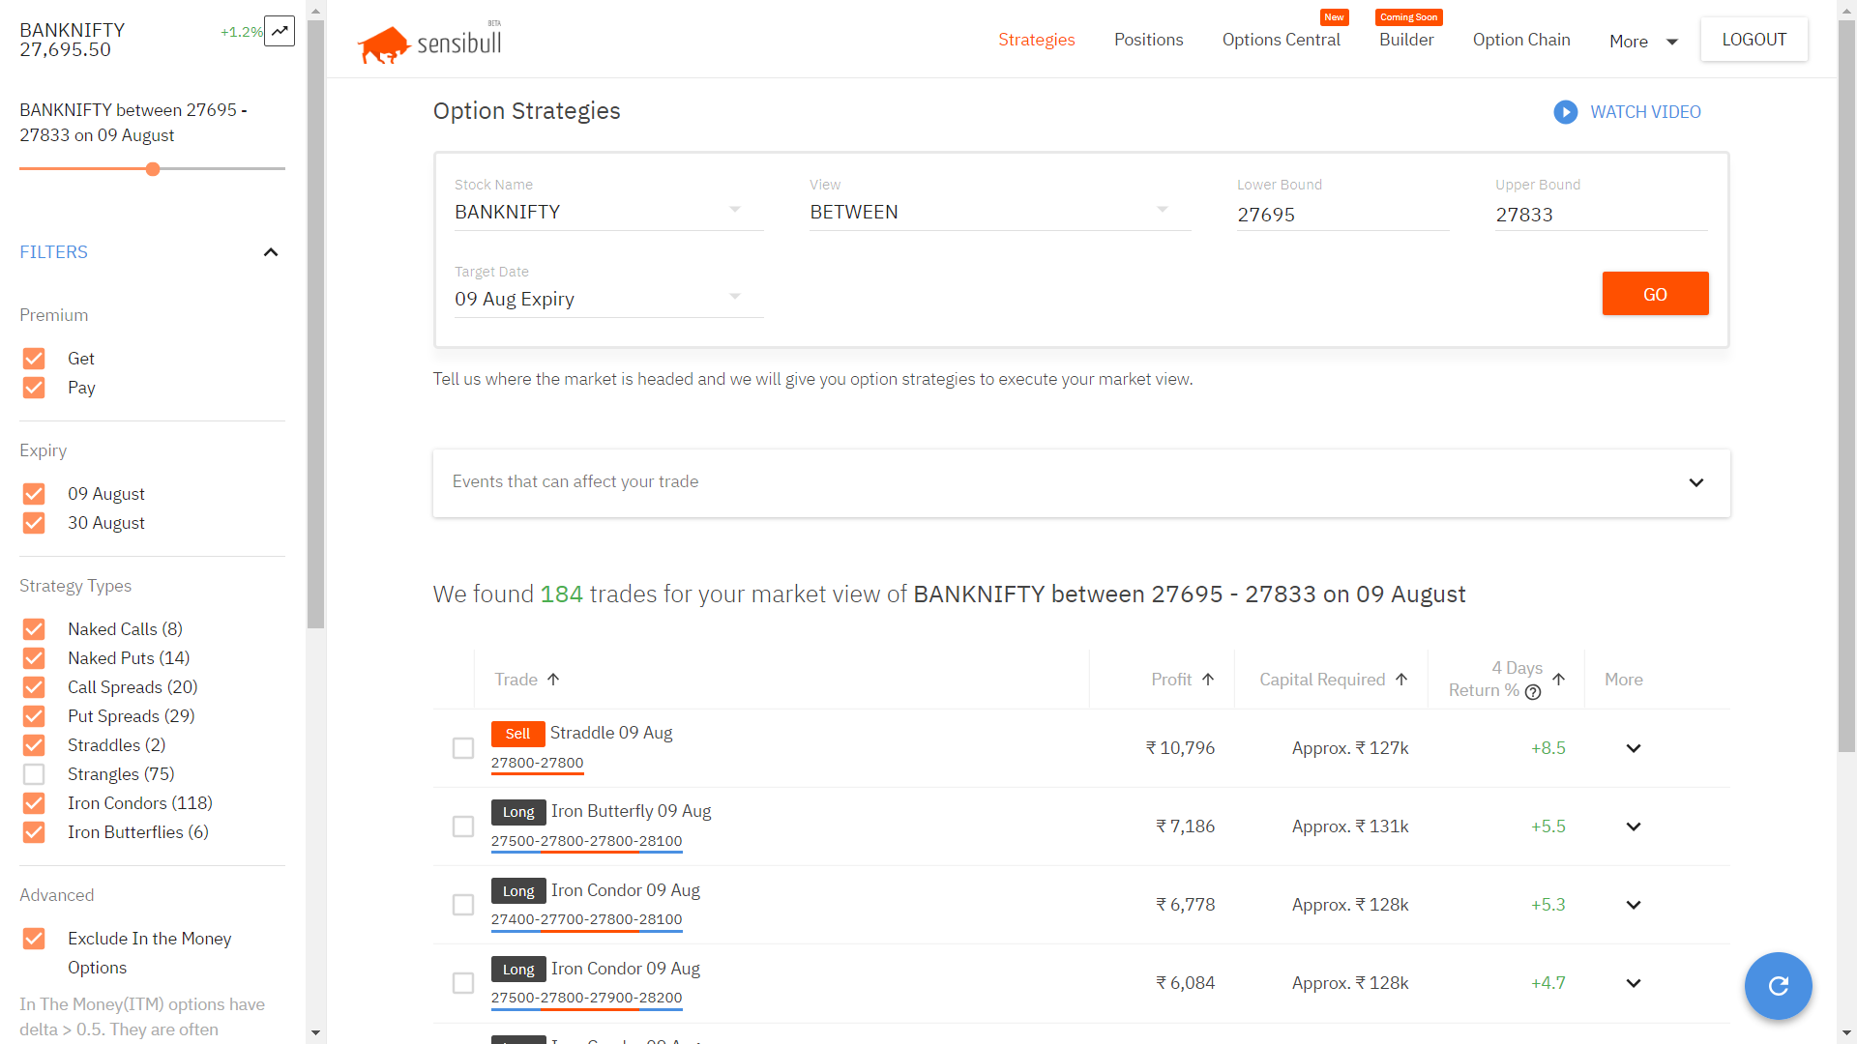
Task: Open the 4 Days Return help icon
Action: coord(1533,692)
